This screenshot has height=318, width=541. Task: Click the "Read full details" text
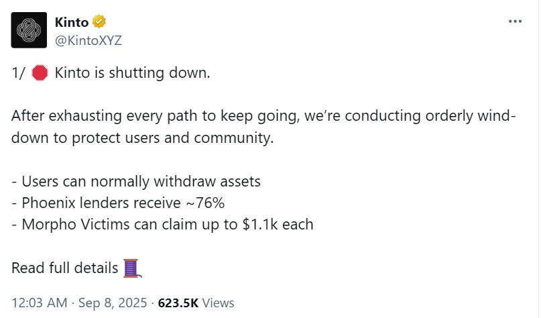point(64,268)
